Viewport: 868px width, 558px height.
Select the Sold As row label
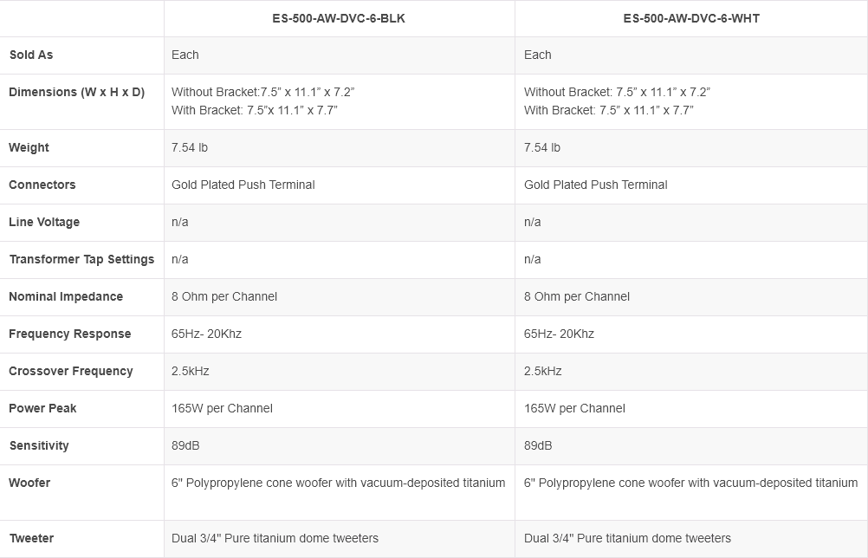tap(31, 55)
